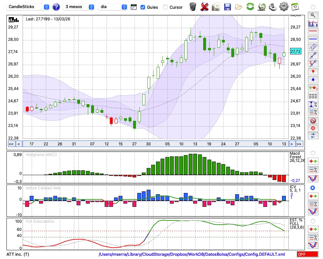323x259 pixels.
Task: Select the radio button beside Full Estocastico panel
Action: coord(313,221)
